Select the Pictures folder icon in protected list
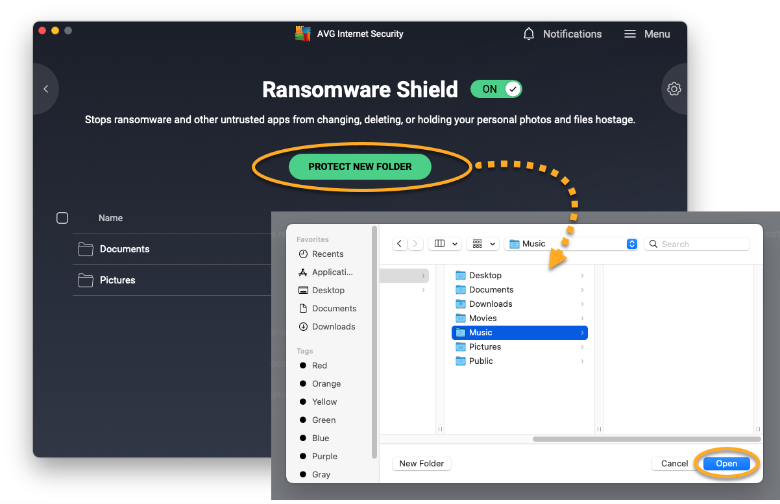This screenshot has width=780, height=504. 86,280
